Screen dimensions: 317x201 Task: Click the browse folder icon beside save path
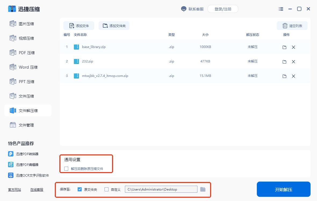click(203, 189)
